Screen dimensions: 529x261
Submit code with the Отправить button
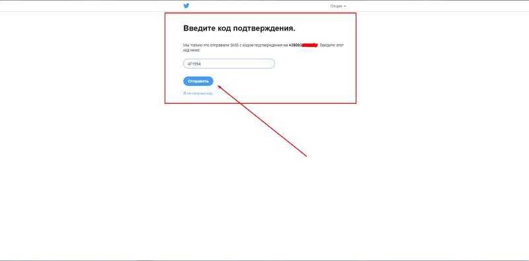point(198,81)
